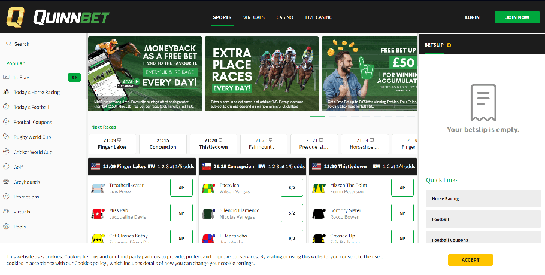Viewport: 545px width, 275px height.
Task: Click the search magnifier icon in sidebar
Action: tap(9, 44)
